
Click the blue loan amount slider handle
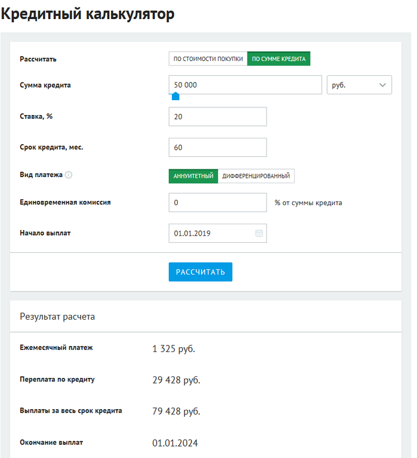175,96
